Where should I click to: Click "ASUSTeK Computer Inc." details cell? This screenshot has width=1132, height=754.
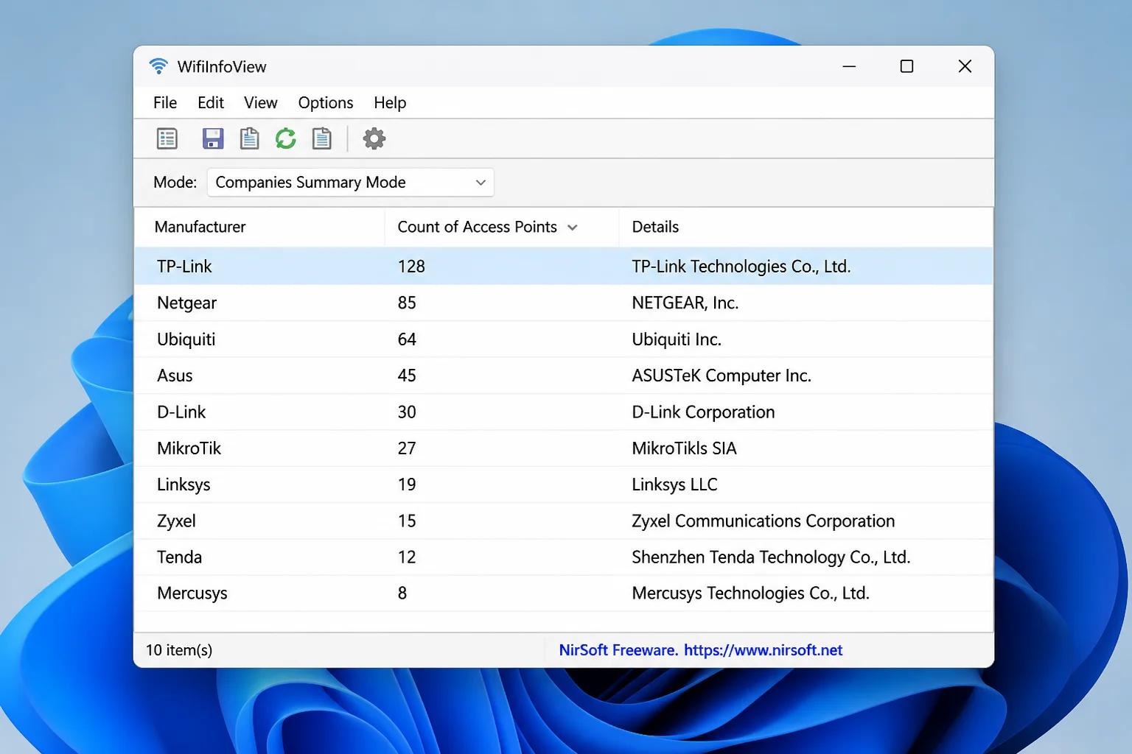722,376
